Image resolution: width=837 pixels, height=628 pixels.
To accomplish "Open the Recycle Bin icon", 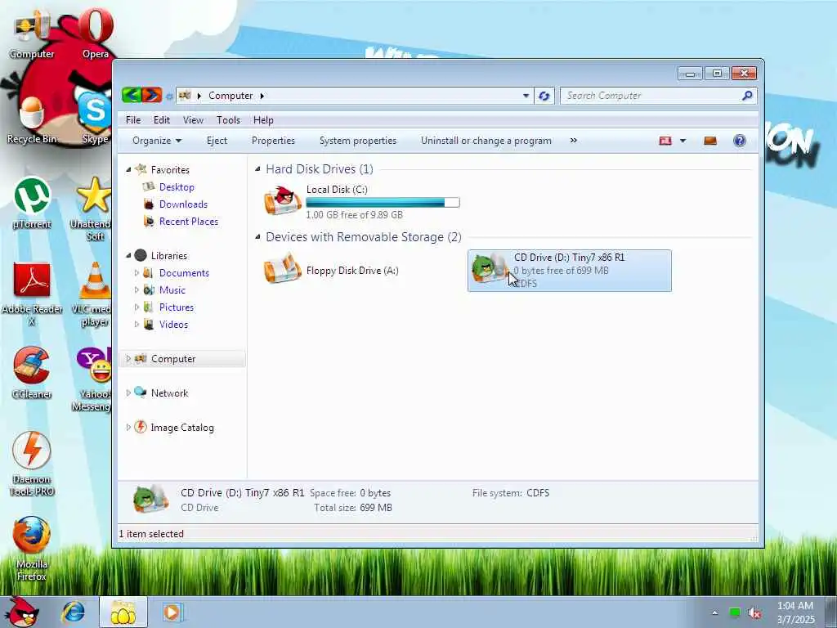I will coord(32,120).
